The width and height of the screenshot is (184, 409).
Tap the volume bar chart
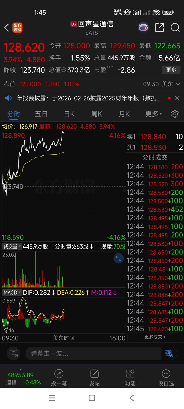tap(64, 269)
